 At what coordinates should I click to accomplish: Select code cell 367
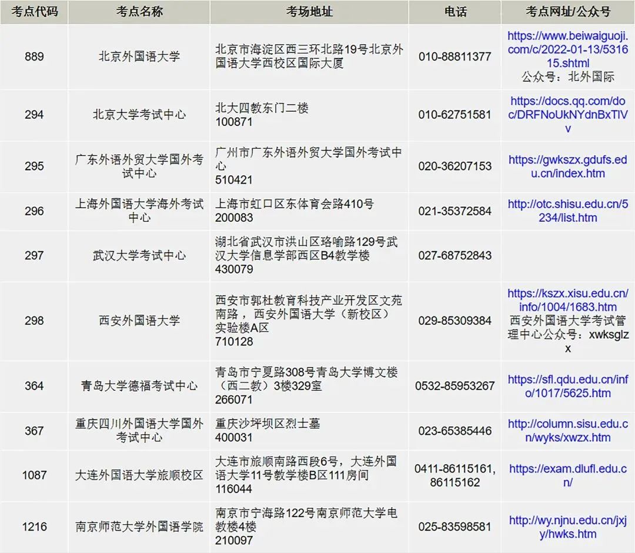pos(35,431)
